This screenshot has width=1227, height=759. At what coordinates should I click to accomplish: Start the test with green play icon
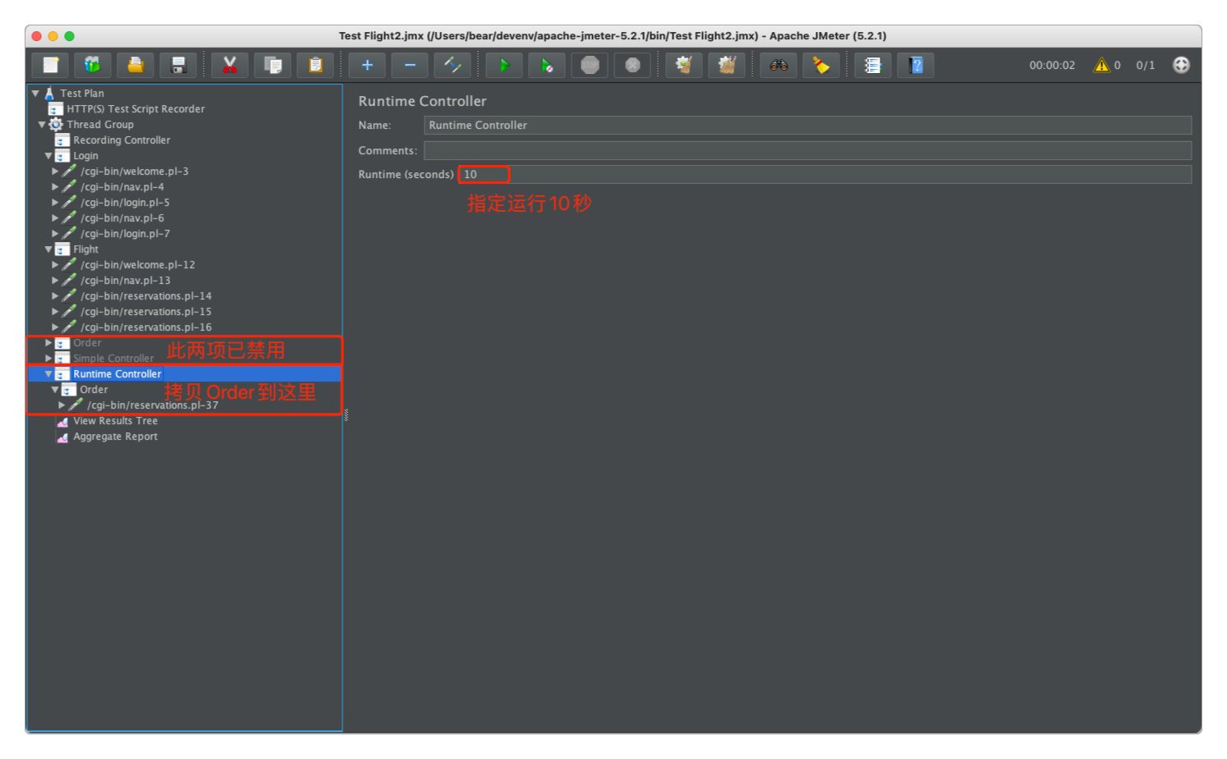click(x=504, y=65)
